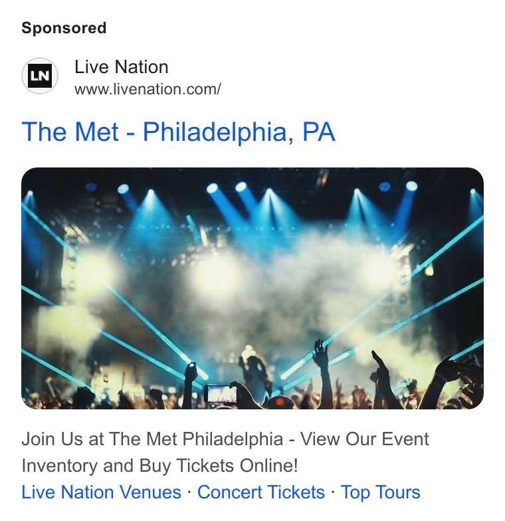Open the Top Tours sitelink
This screenshot has height=521, width=505.
[380, 492]
